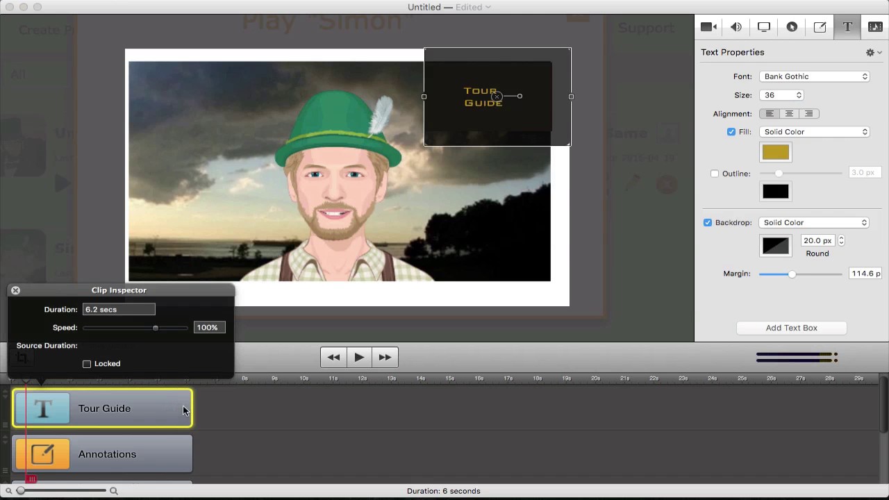Click the Tour Guide text on the canvas
Viewport: 889px width, 500px height.
pyautogui.click(x=483, y=97)
